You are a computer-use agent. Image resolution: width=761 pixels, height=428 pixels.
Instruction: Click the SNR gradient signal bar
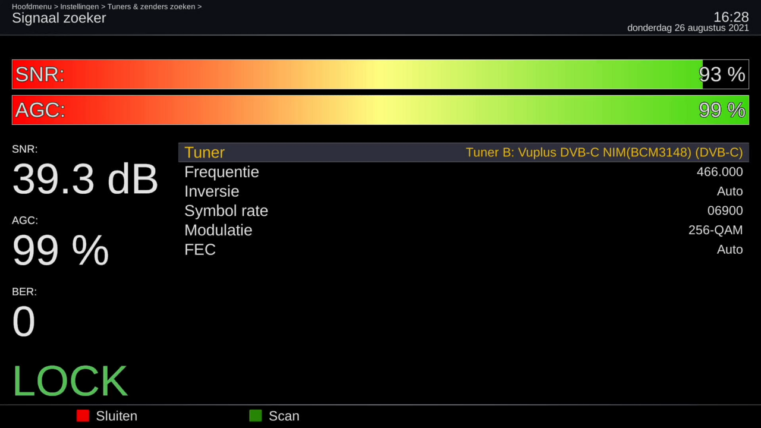357,74
